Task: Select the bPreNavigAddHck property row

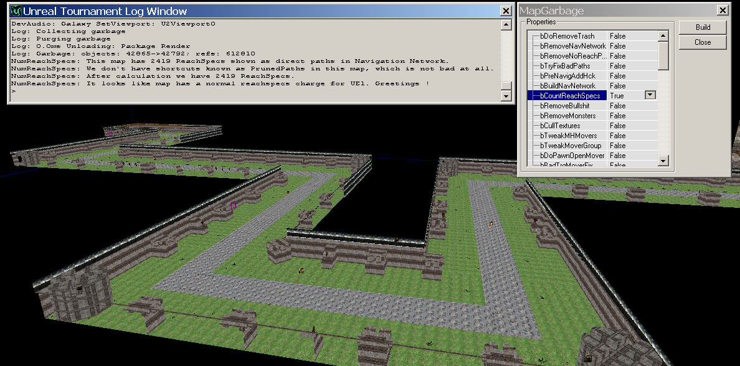Action: coord(593,75)
